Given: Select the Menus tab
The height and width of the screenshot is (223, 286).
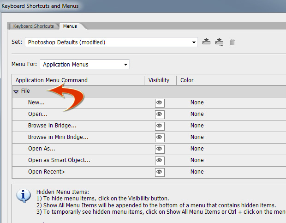Looking at the screenshot, I should [70, 26].
